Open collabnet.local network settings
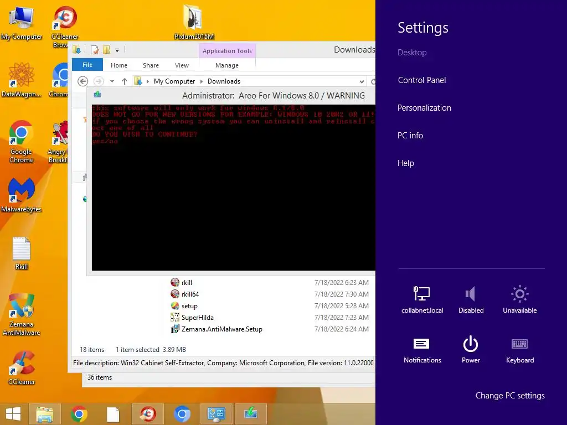567x425 pixels. coord(422,299)
